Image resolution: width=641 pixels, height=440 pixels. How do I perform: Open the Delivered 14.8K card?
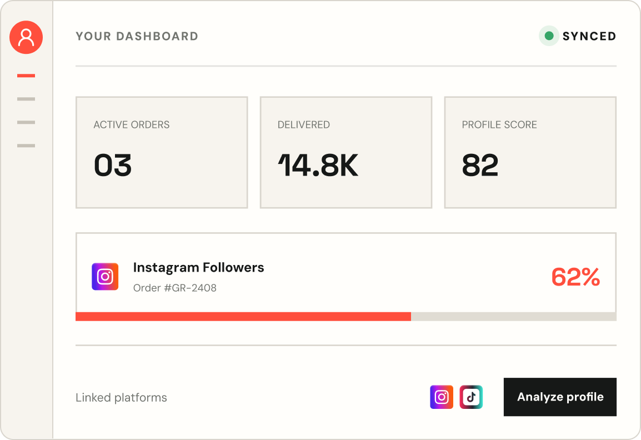[x=346, y=153]
